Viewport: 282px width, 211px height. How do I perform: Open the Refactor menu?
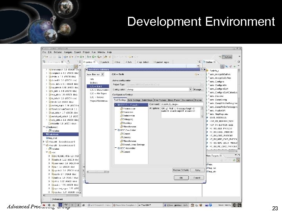pyautogui.click(x=58, y=52)
